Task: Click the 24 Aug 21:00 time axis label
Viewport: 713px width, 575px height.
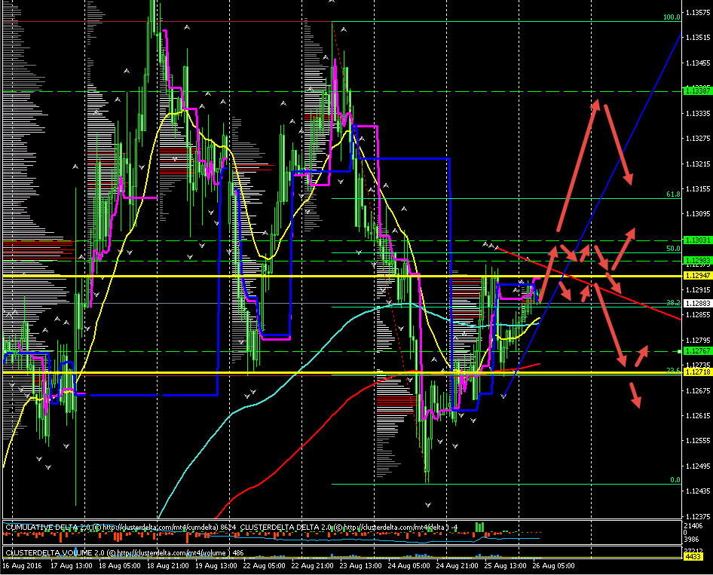Action: pos(457,566)
